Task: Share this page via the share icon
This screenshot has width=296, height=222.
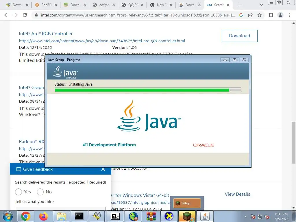Action: pos(250,15)
